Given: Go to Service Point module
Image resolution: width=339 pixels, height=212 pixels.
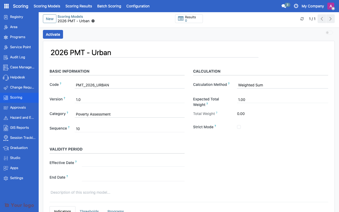Looking at the screenshot, I should 19,47.
